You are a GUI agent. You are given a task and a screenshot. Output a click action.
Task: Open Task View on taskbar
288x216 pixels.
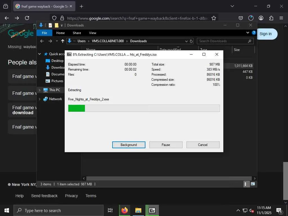pyautogui.click(x=110, y=210)
